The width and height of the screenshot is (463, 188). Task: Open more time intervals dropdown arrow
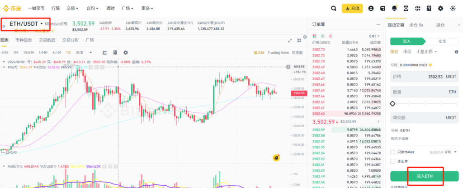(90, 52)
